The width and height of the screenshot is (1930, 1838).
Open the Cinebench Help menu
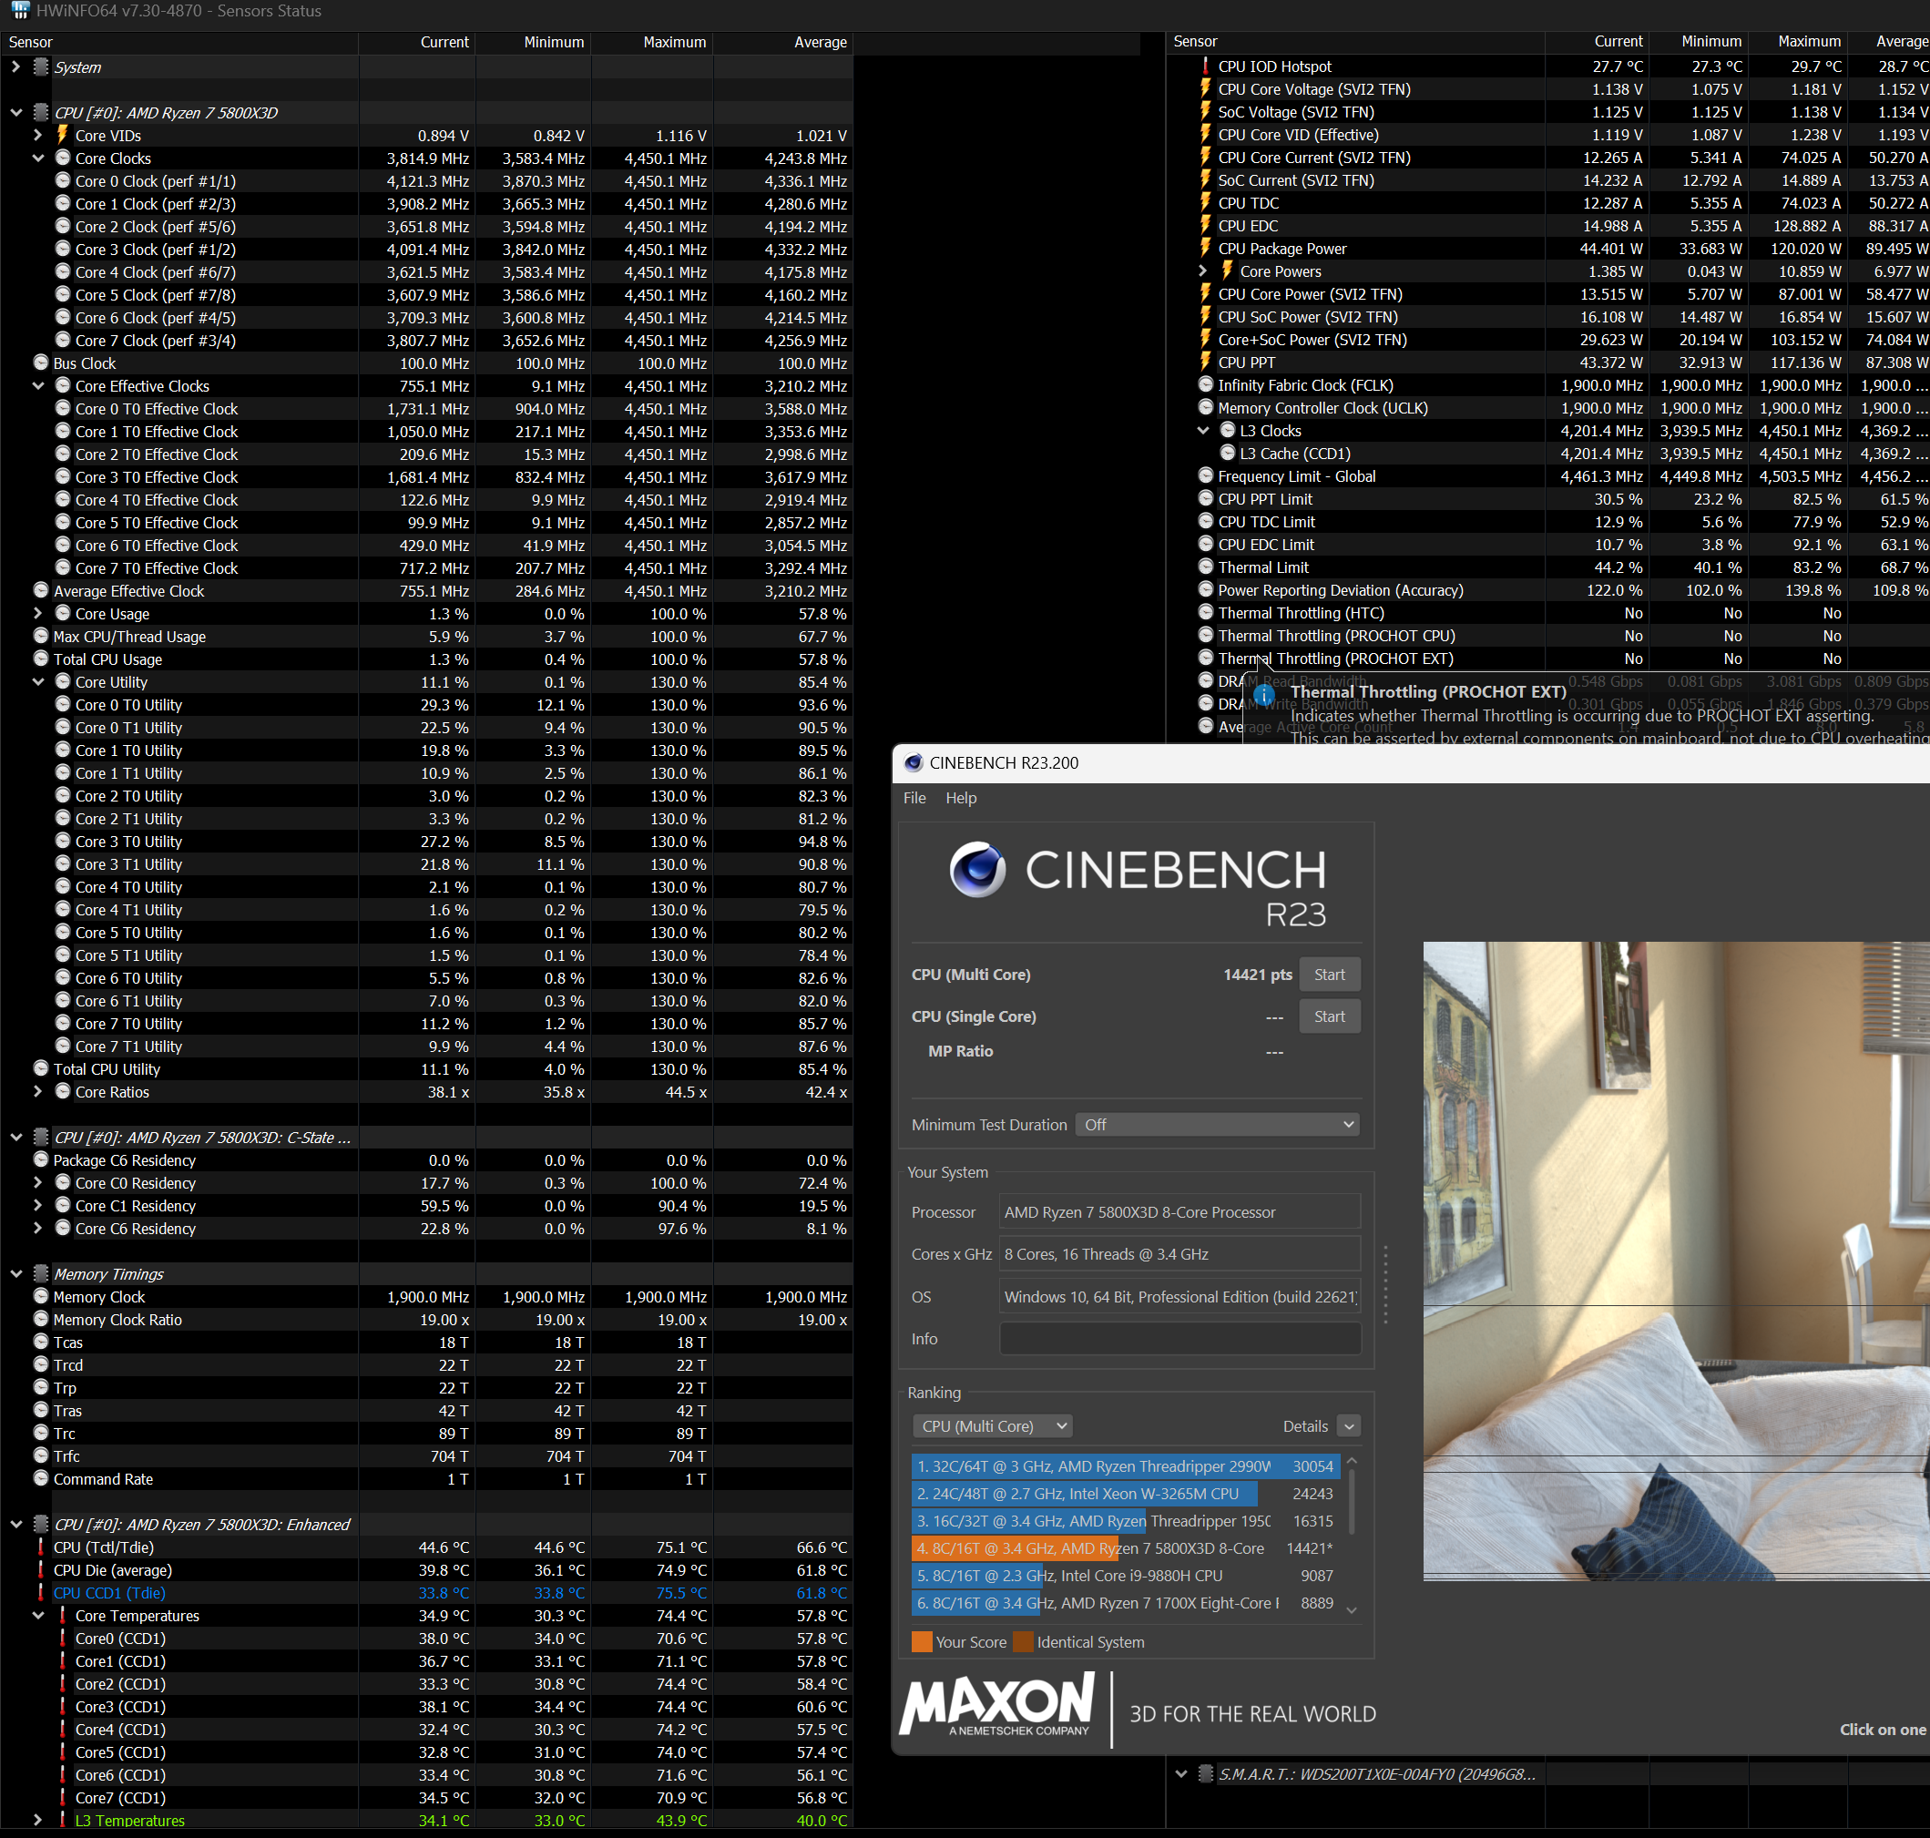pyautogui.click(x=961, y=798)
